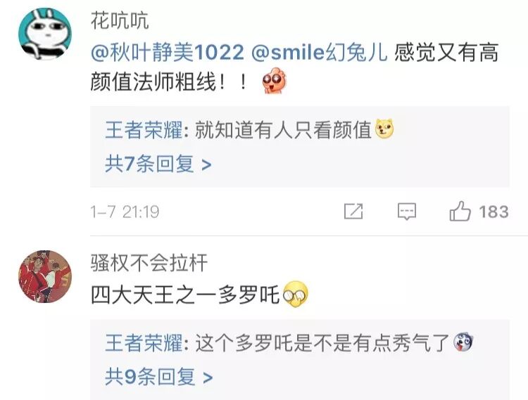Tap the starry-eyed orange emoji
Screen dimensions: 528x400
274,81
